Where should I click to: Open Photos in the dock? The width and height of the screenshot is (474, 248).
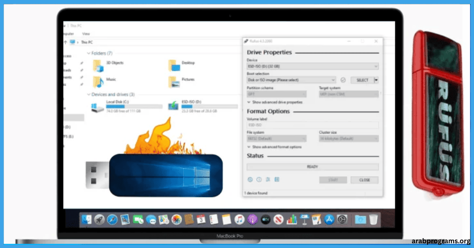(176, 220)
